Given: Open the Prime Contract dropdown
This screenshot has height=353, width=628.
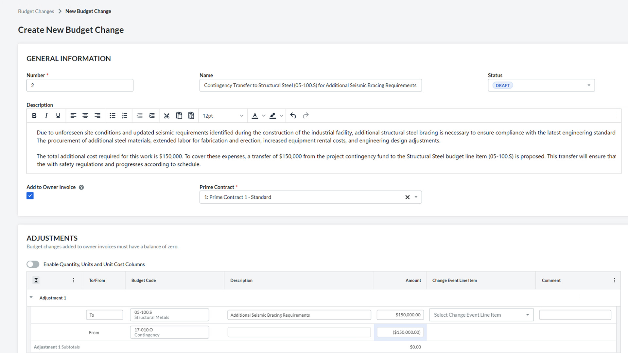Looking at the screenshot, I should [416, 197].
